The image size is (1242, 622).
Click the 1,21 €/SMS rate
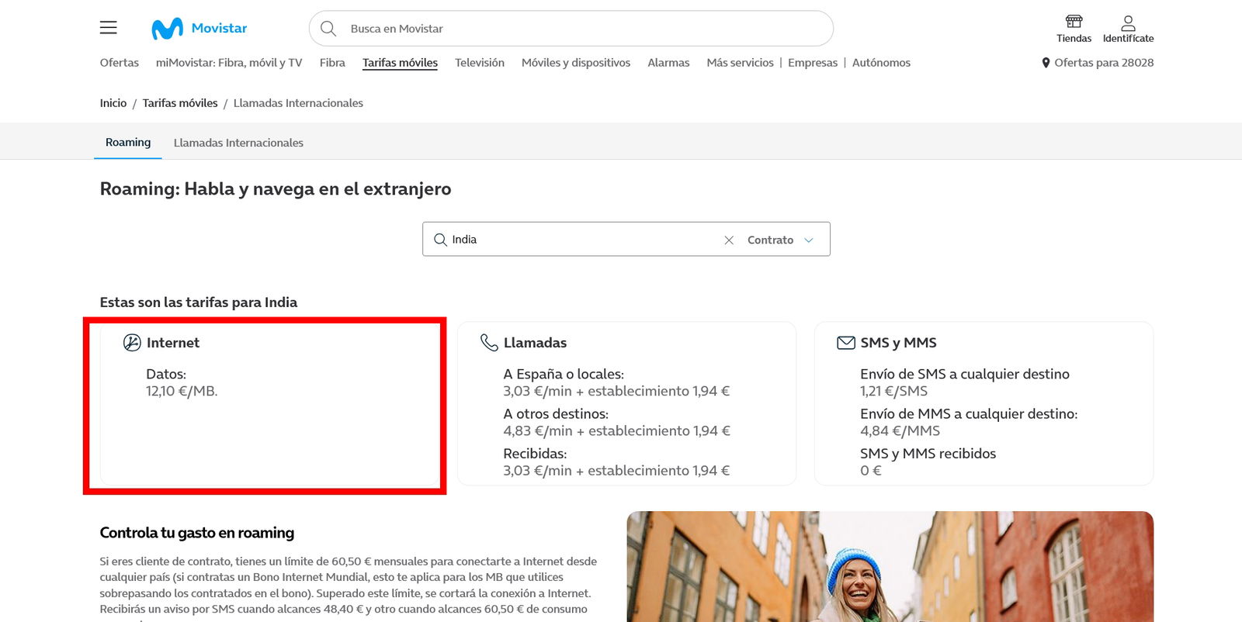(893, 391)
